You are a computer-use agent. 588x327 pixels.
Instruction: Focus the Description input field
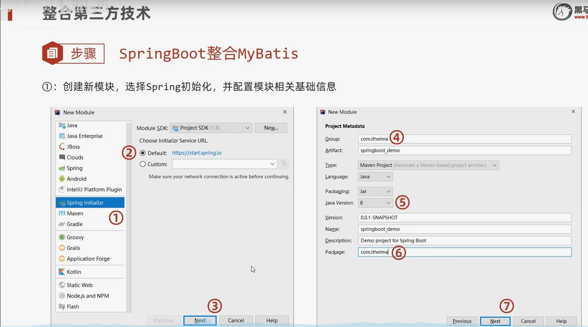(x=465, y=241)
